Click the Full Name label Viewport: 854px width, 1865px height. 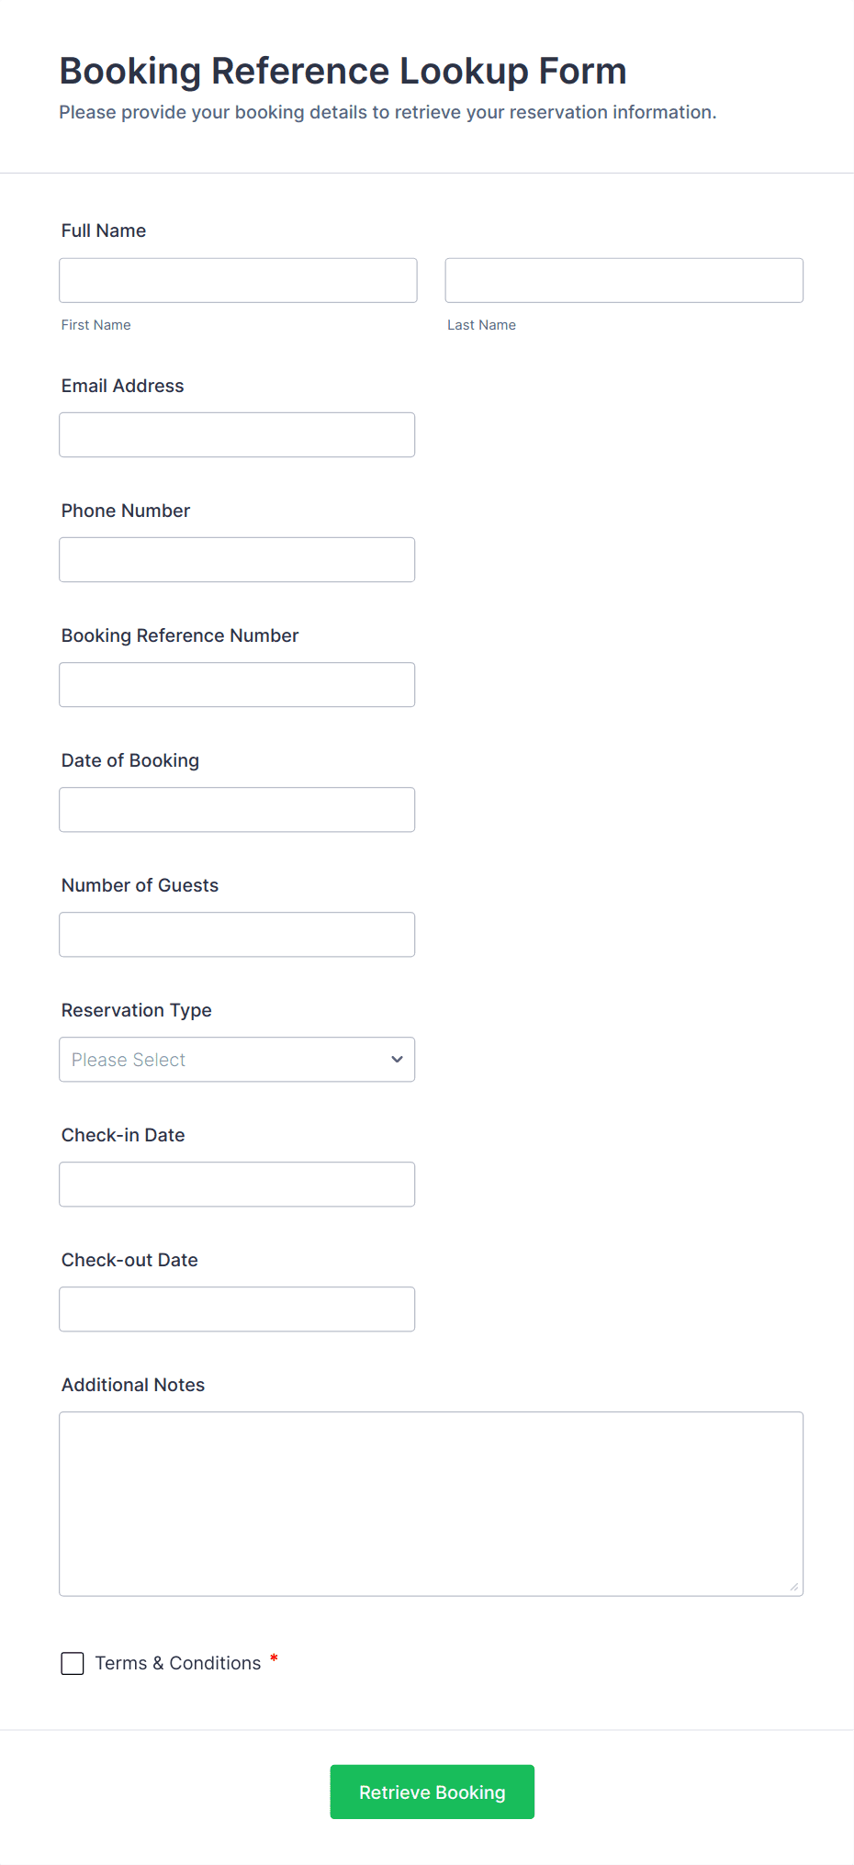(104, 230)
